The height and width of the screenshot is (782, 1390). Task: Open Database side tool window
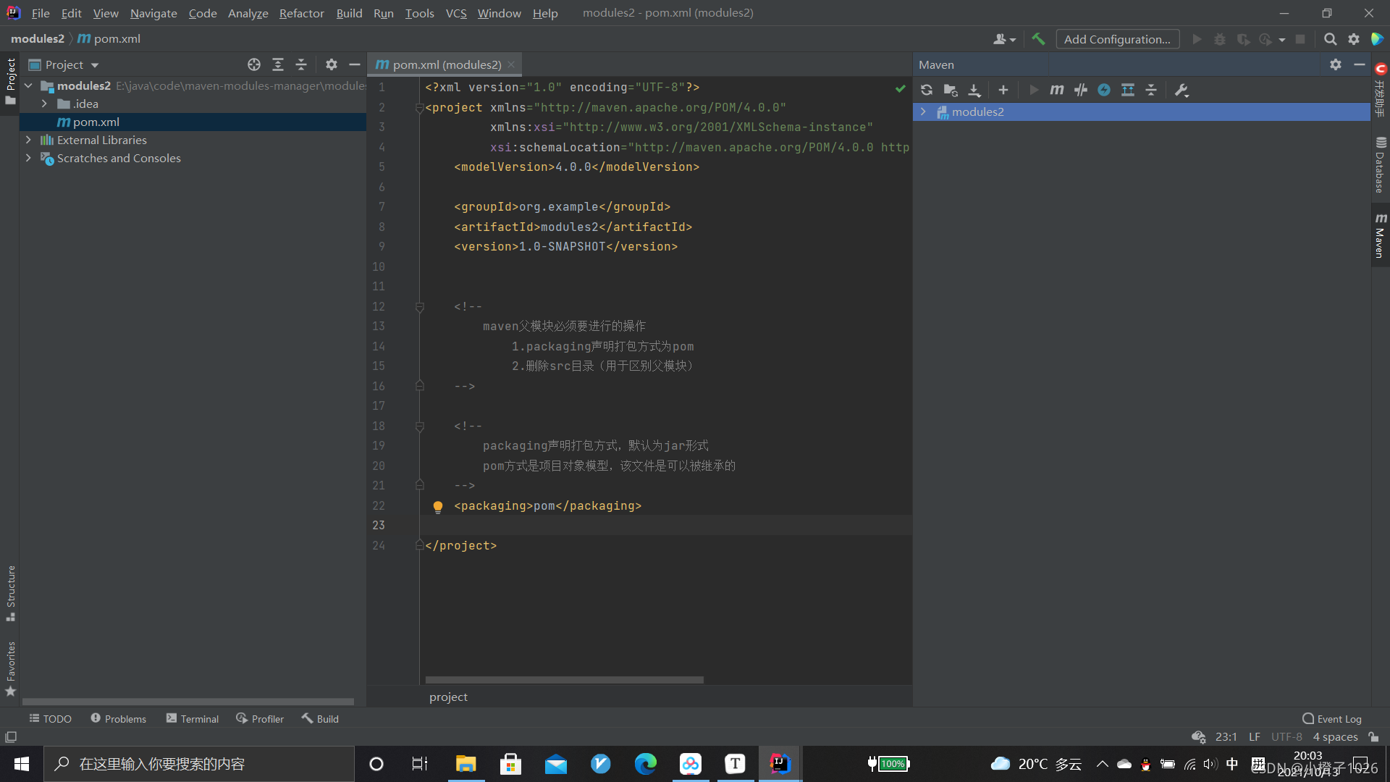[x=1381, y=165]
